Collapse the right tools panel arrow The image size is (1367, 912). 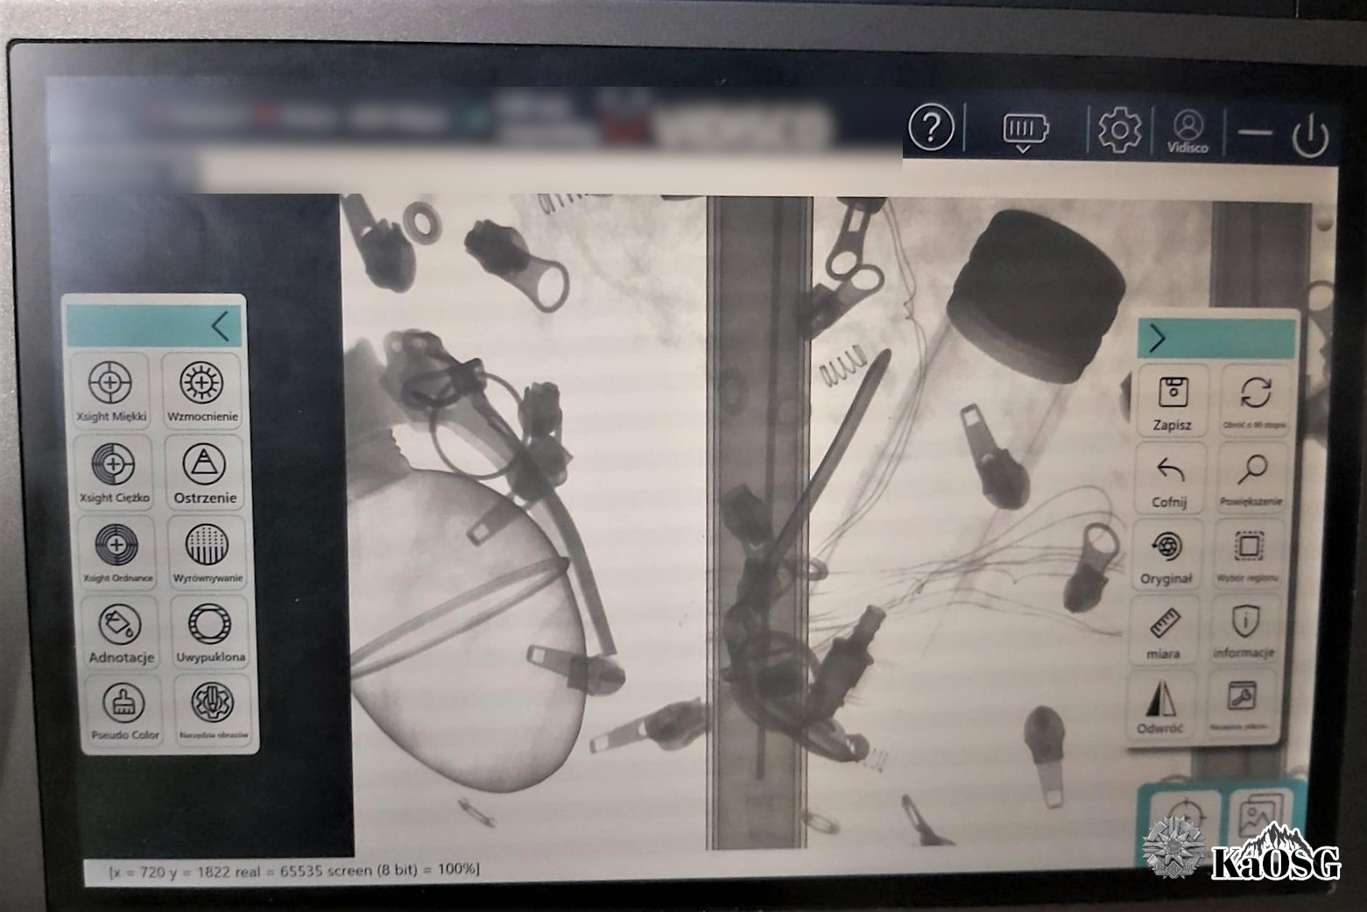pos(1157,338)
